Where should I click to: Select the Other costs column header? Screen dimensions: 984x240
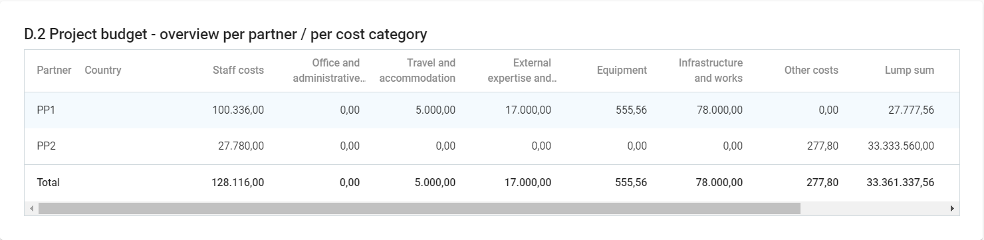(811, 70)
